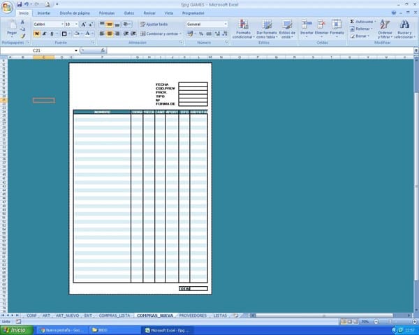Switch to Chrome Nueva pestaña taskbar item

tap(61, 330)
